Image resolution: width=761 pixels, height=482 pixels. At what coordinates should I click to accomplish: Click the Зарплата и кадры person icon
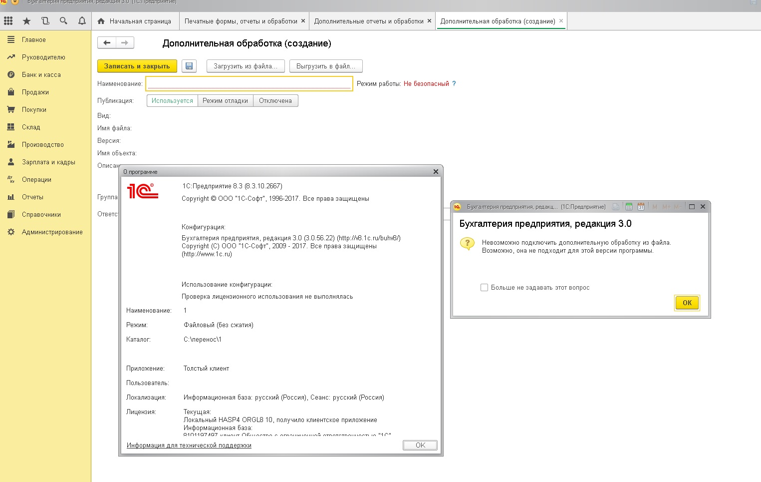(x=11, y=162)
